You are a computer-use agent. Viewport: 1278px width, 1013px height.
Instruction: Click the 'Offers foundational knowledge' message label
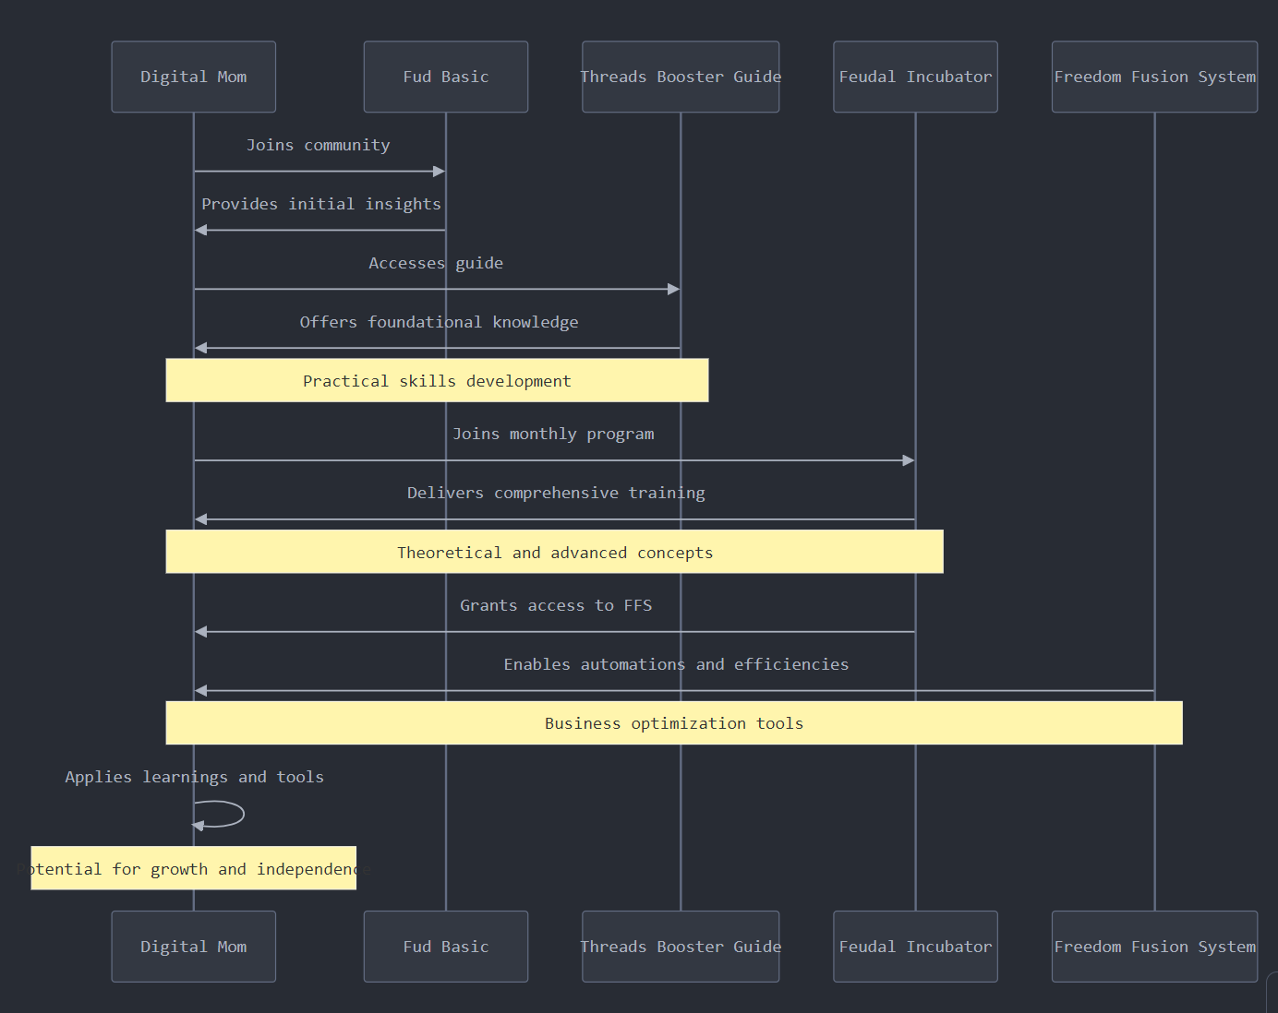click(439, 321)
